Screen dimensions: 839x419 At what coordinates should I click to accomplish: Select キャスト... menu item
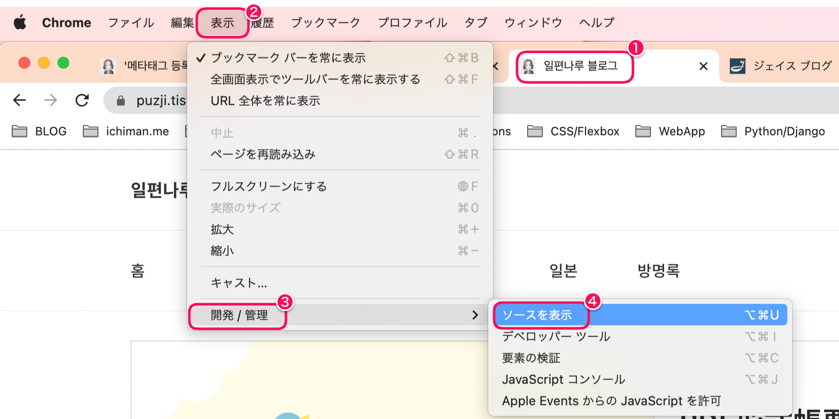(x=340, y=283)
